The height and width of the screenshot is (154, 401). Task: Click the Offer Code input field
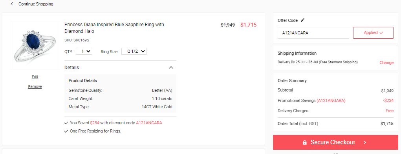(x=313, y=33)
